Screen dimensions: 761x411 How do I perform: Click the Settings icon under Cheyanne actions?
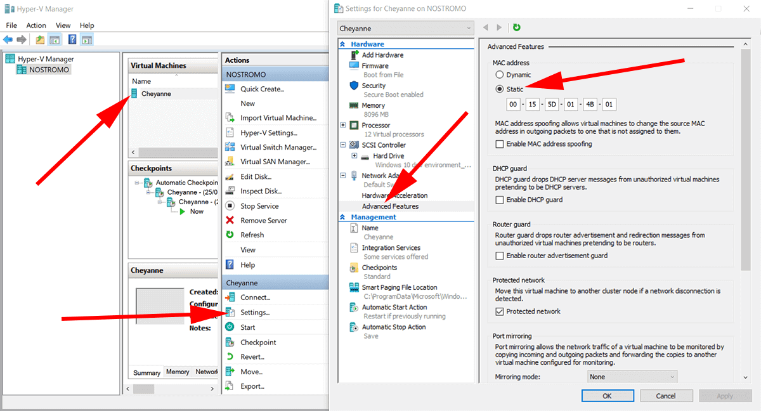[x=230, y=313]
